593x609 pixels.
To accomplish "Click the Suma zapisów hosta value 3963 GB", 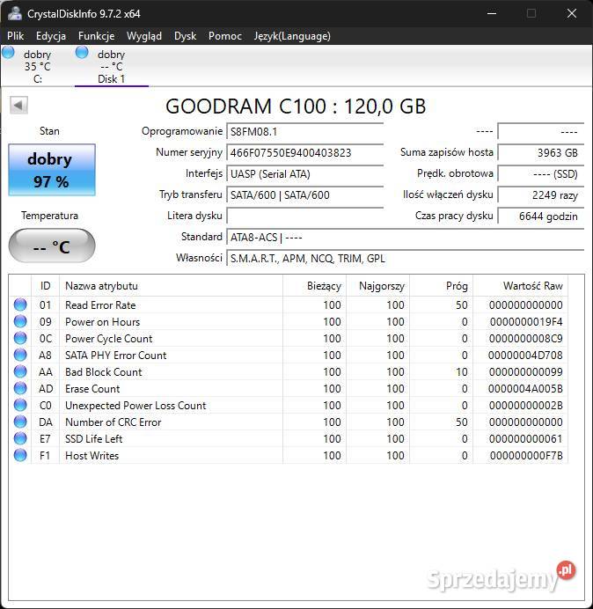I will [x=540, y=152].
